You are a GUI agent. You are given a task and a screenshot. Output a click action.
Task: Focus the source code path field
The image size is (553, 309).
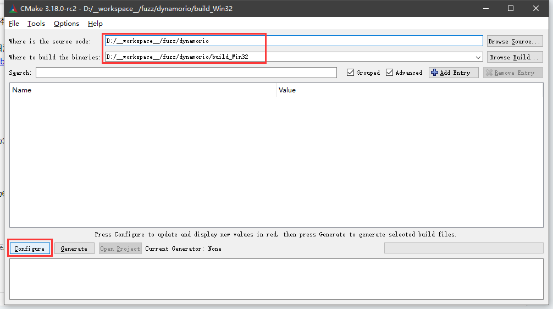[294, 41]
